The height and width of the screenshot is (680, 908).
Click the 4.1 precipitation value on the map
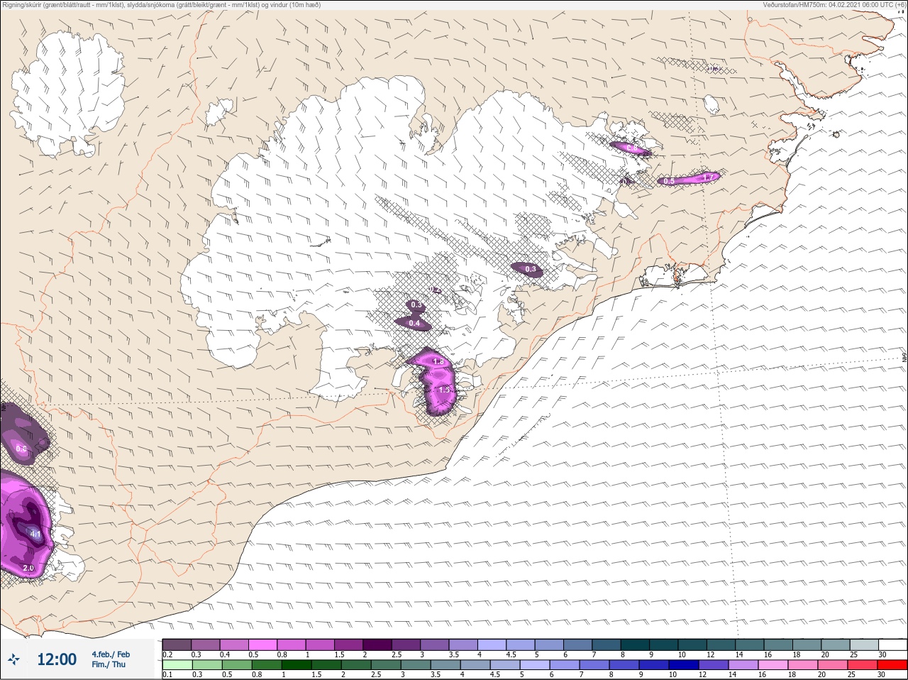35,533
